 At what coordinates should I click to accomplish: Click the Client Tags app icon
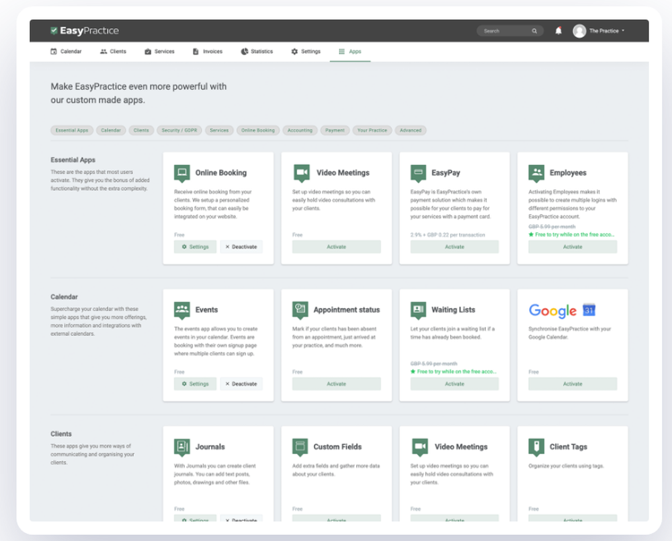[536, 447]
